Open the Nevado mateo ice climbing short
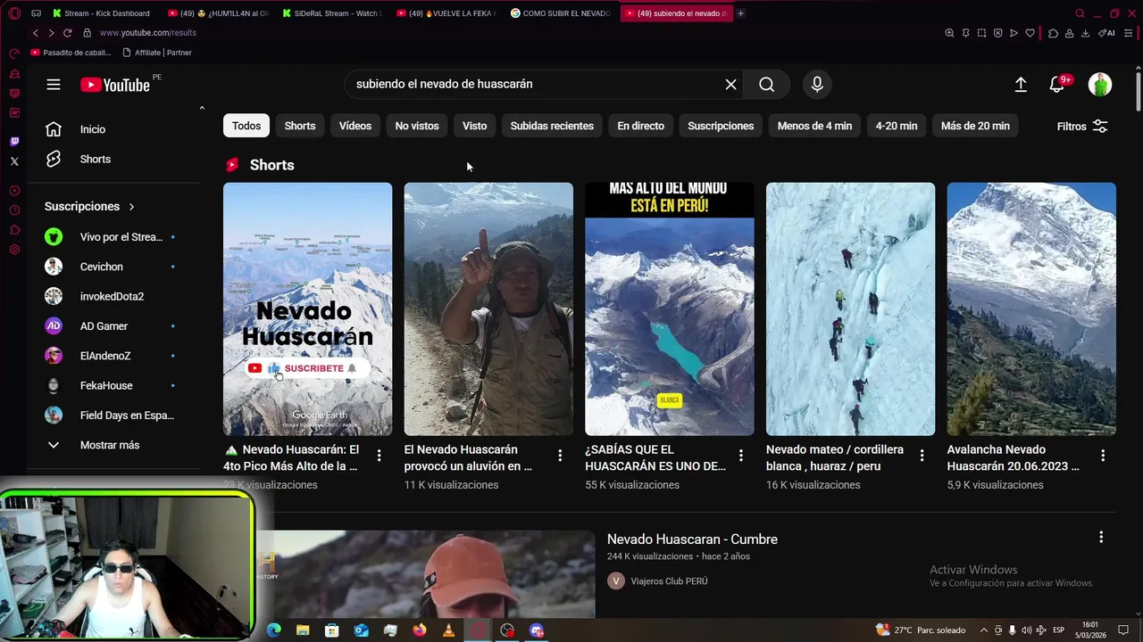The width and height of the screenshot is (1143, 642). click(850, 309)
